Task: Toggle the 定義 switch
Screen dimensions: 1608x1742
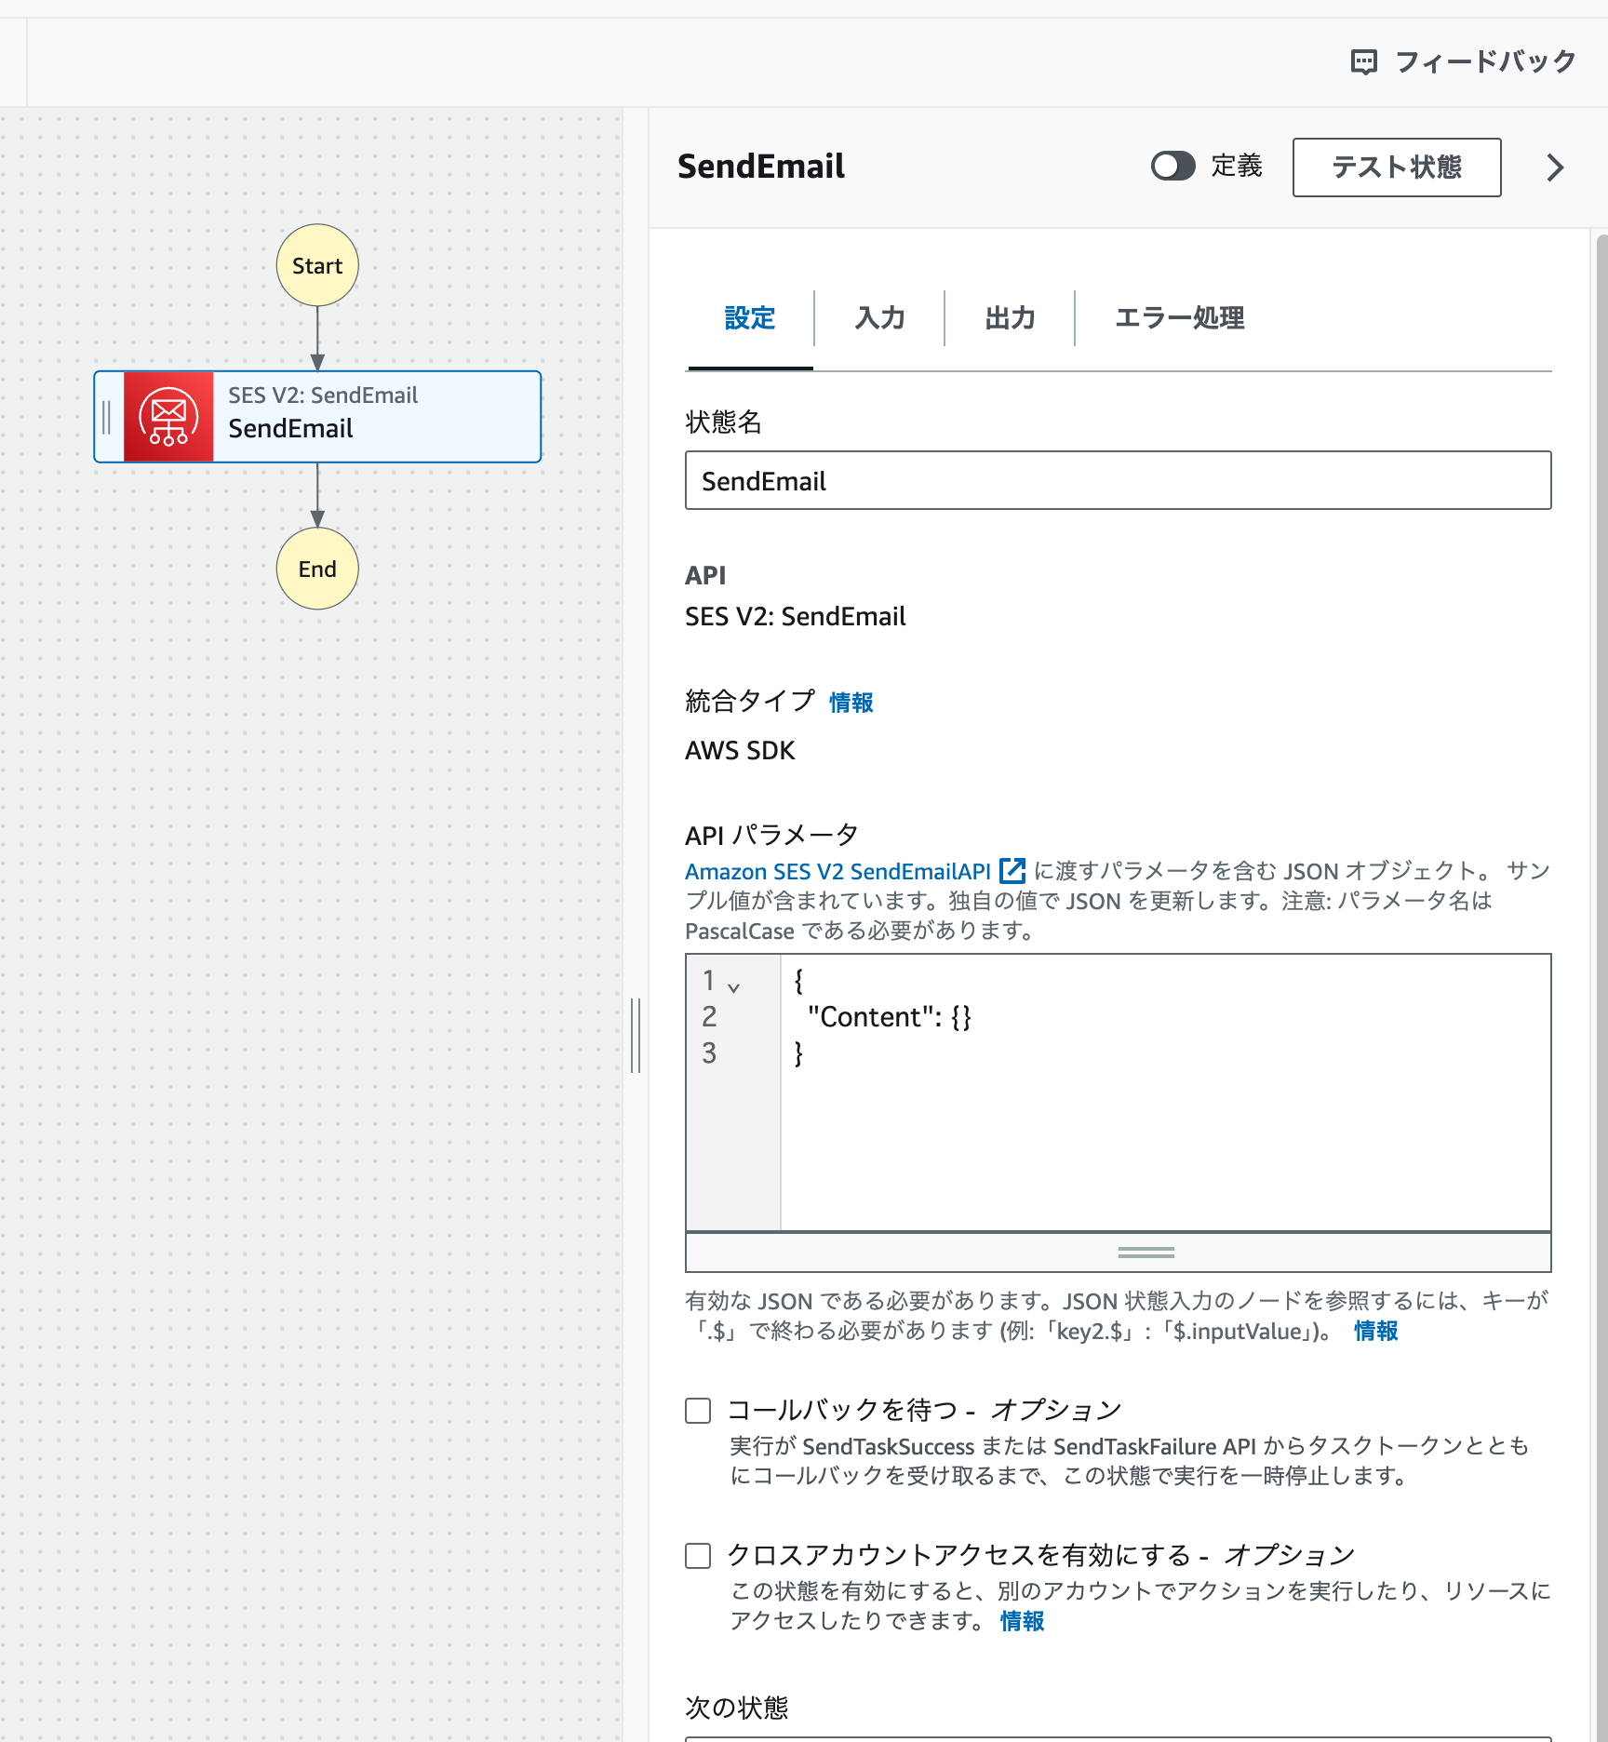Action: point(1173,167)
